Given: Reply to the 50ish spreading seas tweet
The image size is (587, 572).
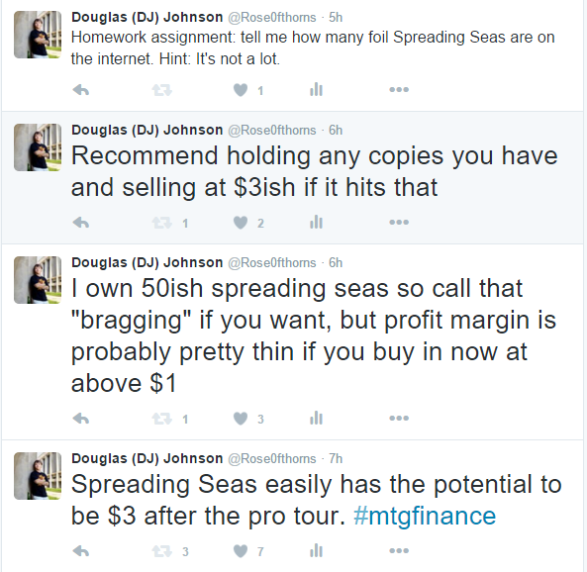Looking at the screenshot, I should [x=81, y=419].
